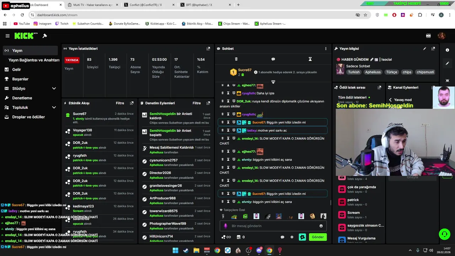455x256 pixels.
Task: Click the chat panel scrollbar
Action: click(x=331, y=203)
